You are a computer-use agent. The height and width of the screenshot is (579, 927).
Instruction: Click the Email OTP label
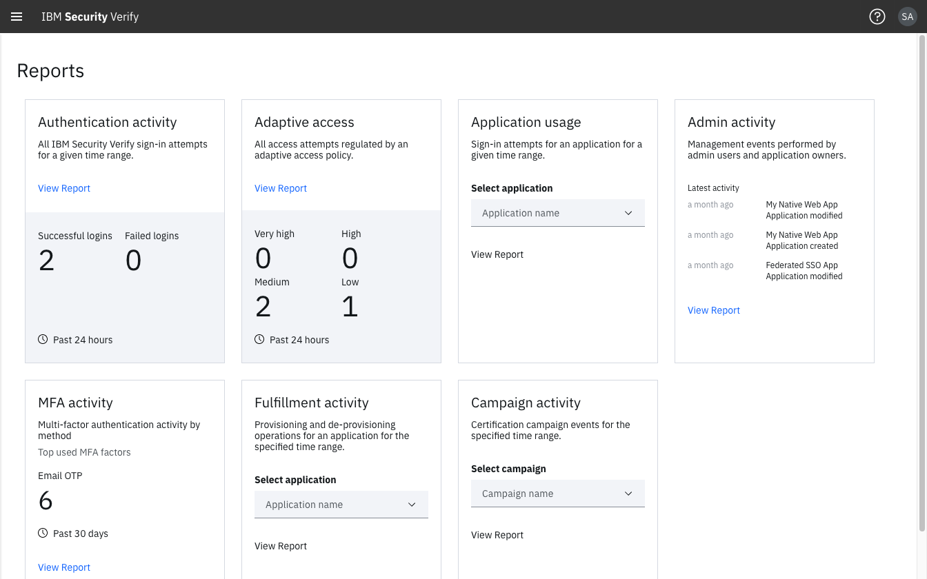[60, 476]
